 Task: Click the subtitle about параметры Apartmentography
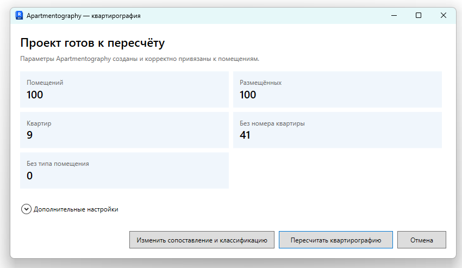140,59
